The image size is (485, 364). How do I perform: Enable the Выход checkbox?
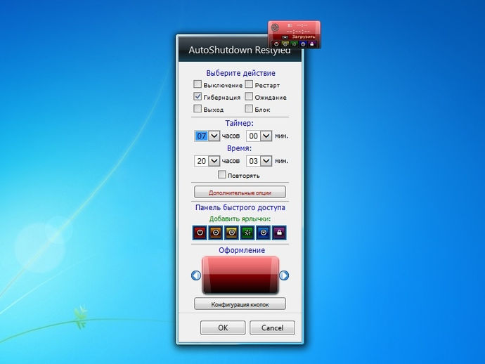[198, 108]
